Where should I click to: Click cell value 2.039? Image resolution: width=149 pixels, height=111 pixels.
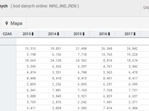(x=31, y=84)
